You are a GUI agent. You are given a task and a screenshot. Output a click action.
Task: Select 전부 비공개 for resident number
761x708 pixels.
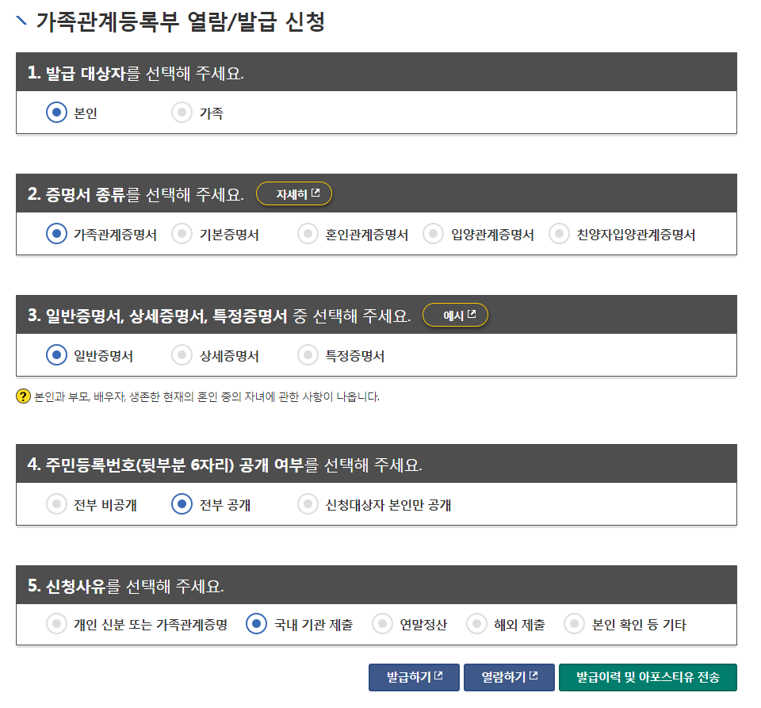tap(57, 504)
